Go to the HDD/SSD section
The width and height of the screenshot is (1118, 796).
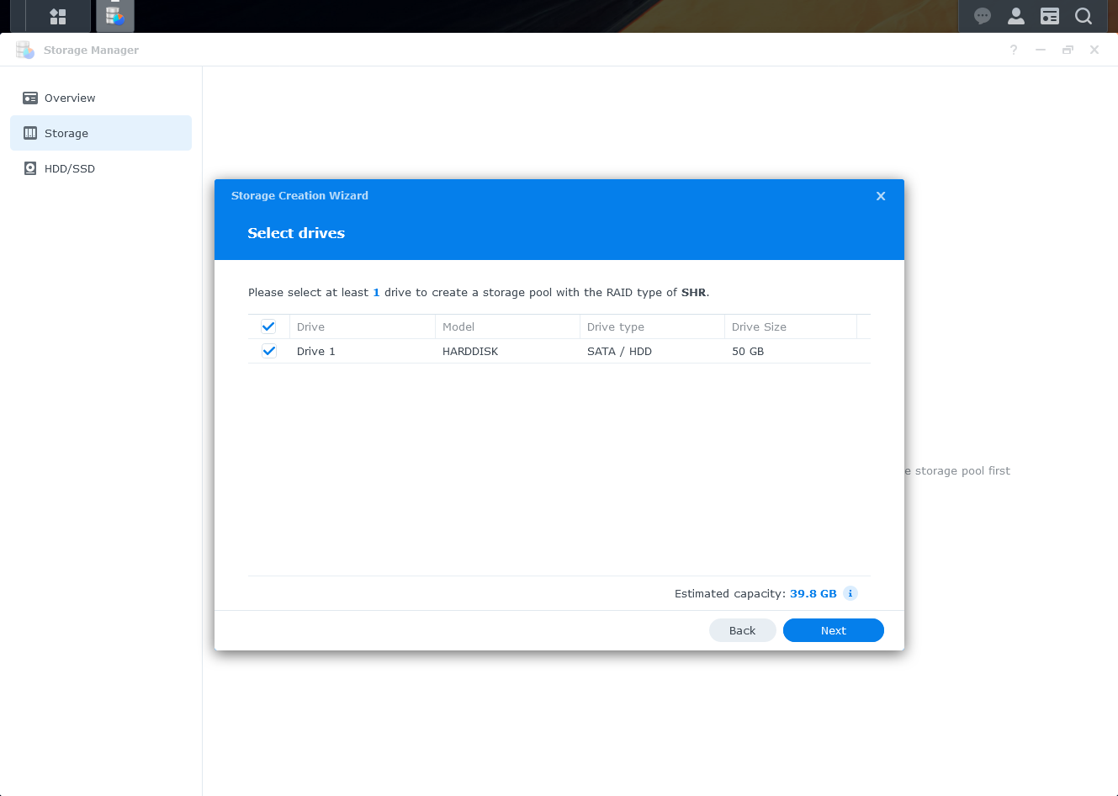point(70,168)
